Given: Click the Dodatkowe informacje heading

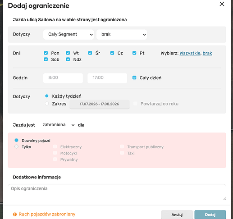Looking at the screenshot, I should (37, 177).
